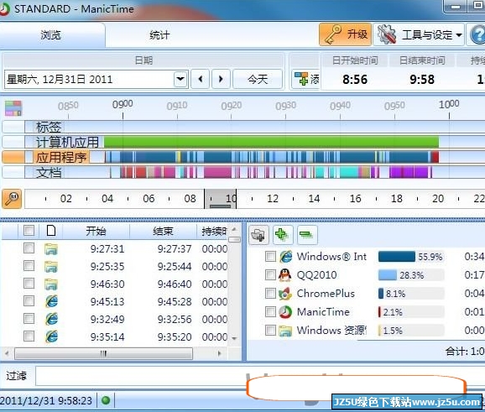Sort by 结束 column header

pyautogui.click(x=163, y=231)
